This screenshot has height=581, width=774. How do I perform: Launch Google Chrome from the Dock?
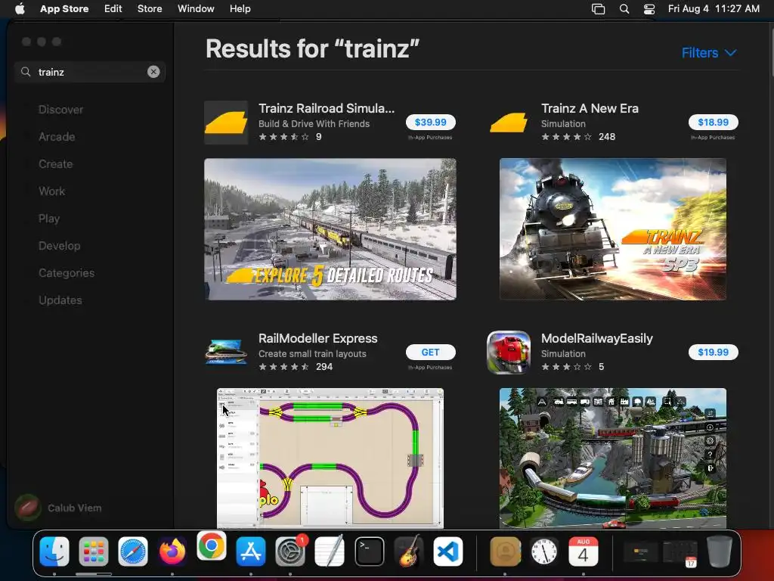(212, 546)
